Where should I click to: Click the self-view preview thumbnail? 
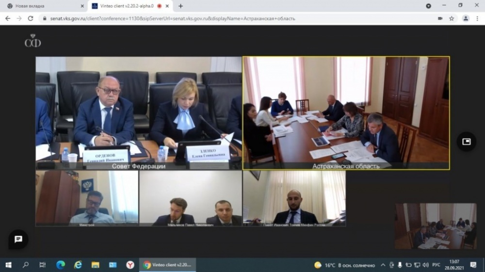[x=436, y=226]
